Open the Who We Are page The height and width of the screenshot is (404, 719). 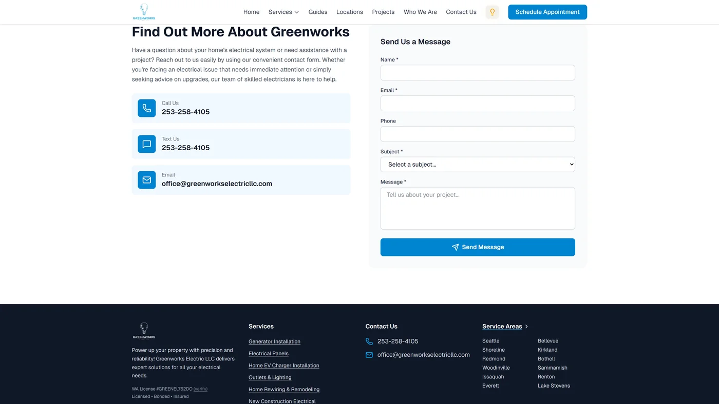(x=420, y=12)
